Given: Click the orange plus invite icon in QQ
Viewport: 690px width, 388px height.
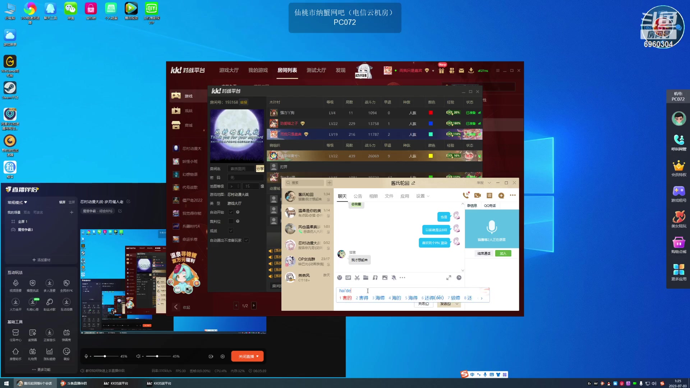Looking at the screenshot, I should point(501,195).
